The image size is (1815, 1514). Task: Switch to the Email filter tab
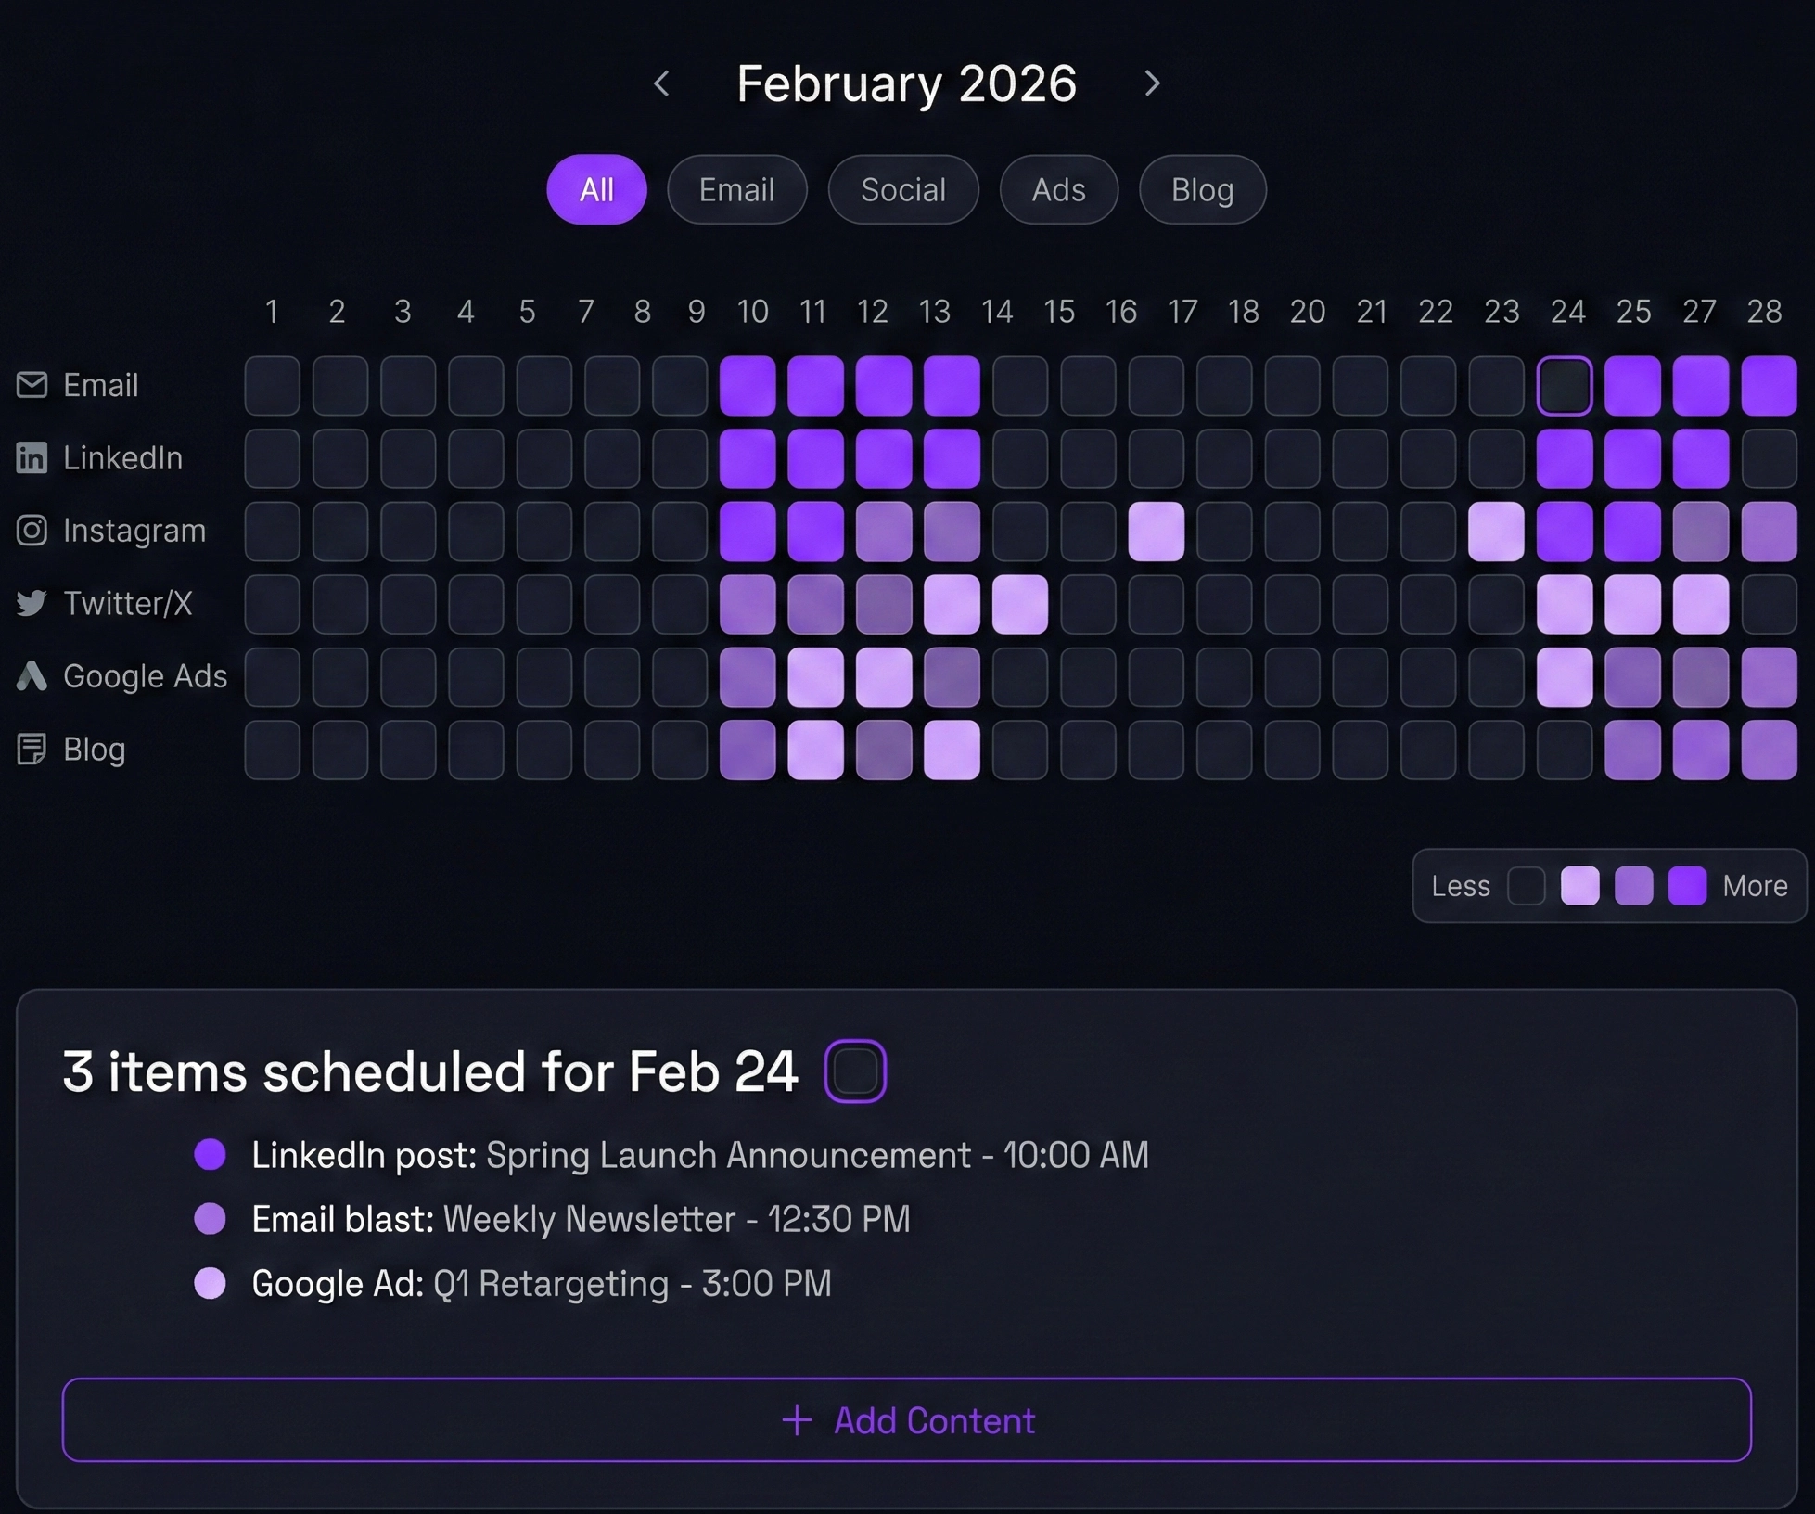736,189
